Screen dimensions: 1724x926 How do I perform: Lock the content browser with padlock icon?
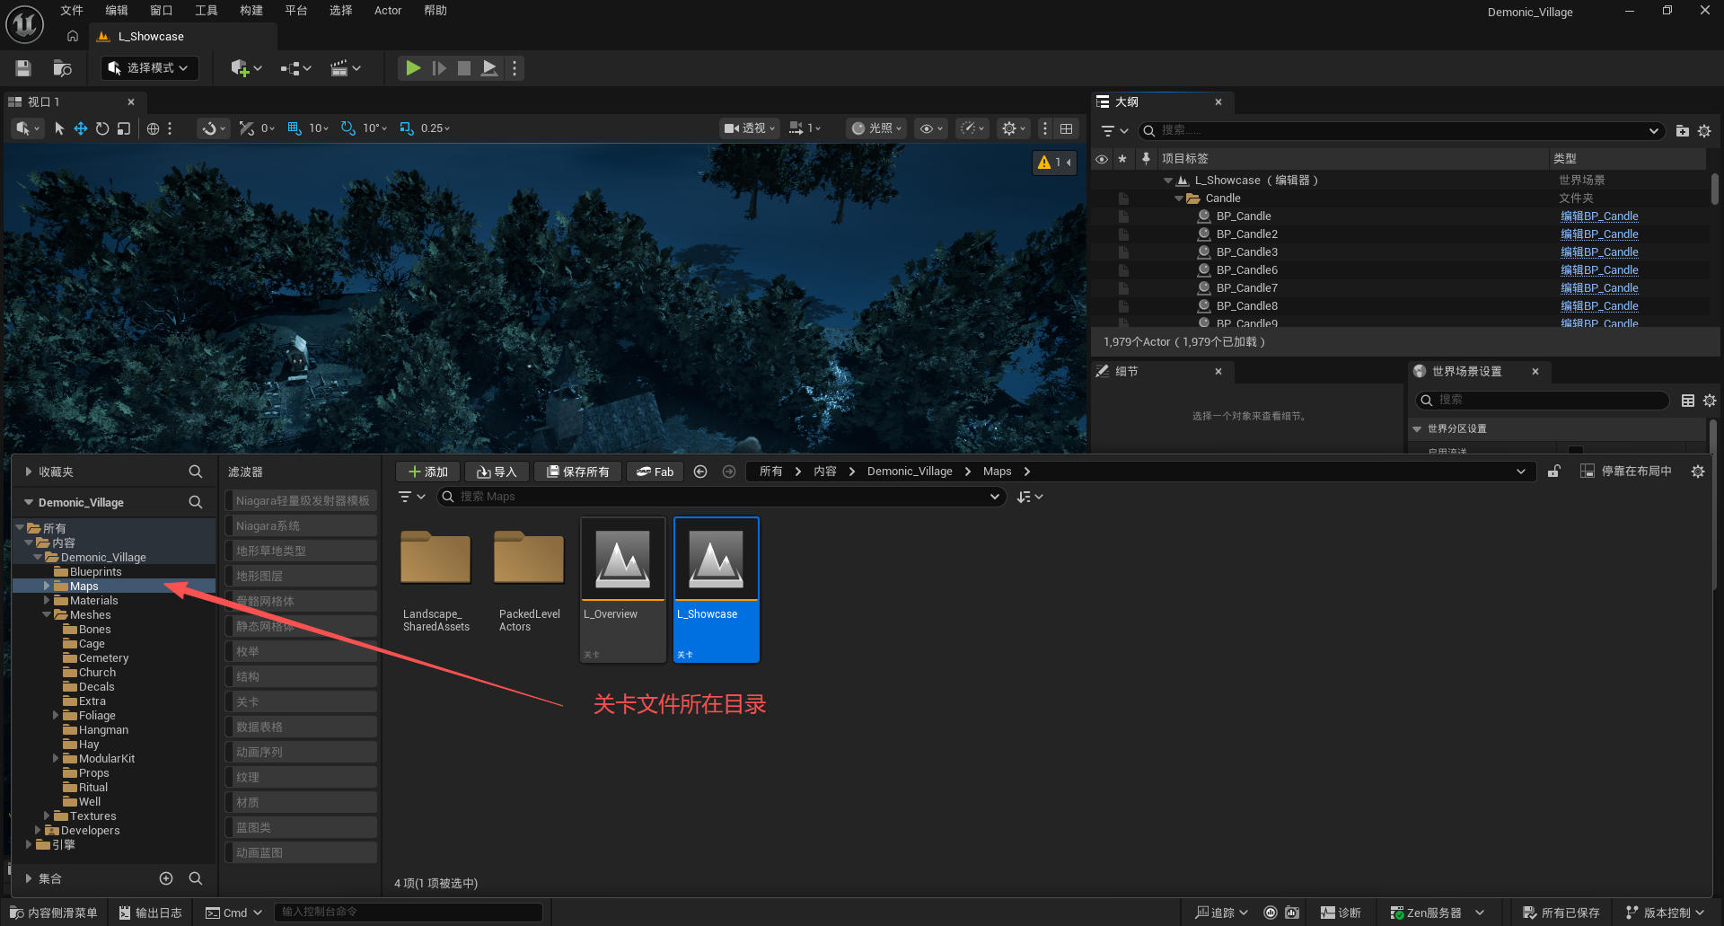click(x=1554, y=472)
